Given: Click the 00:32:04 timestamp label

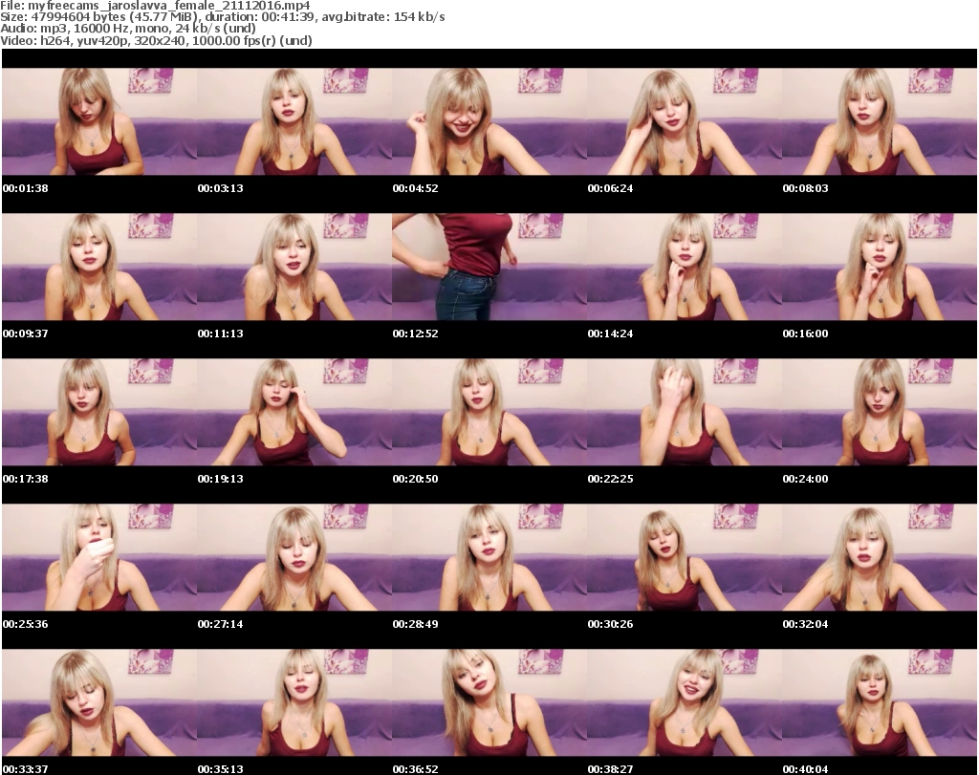Looking at the screenshot, I should 805,625.
